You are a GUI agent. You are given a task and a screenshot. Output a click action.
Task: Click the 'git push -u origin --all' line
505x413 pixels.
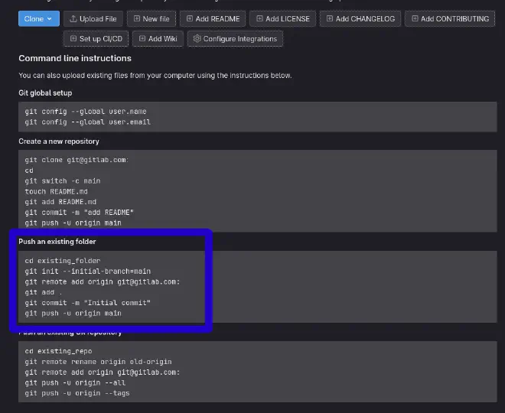(x=75, y=382)
